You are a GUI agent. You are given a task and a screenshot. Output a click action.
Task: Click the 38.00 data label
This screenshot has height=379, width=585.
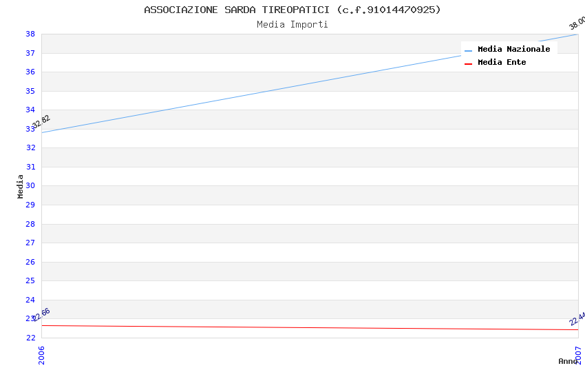pyautogui.click(x=577, y=23)
